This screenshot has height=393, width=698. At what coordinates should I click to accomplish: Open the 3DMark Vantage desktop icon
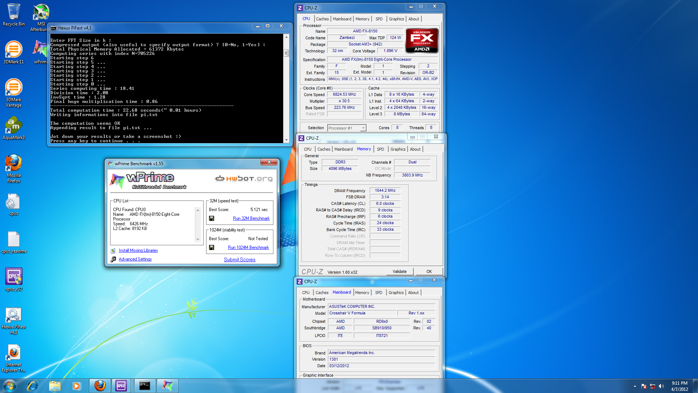[x=13, y=93]
